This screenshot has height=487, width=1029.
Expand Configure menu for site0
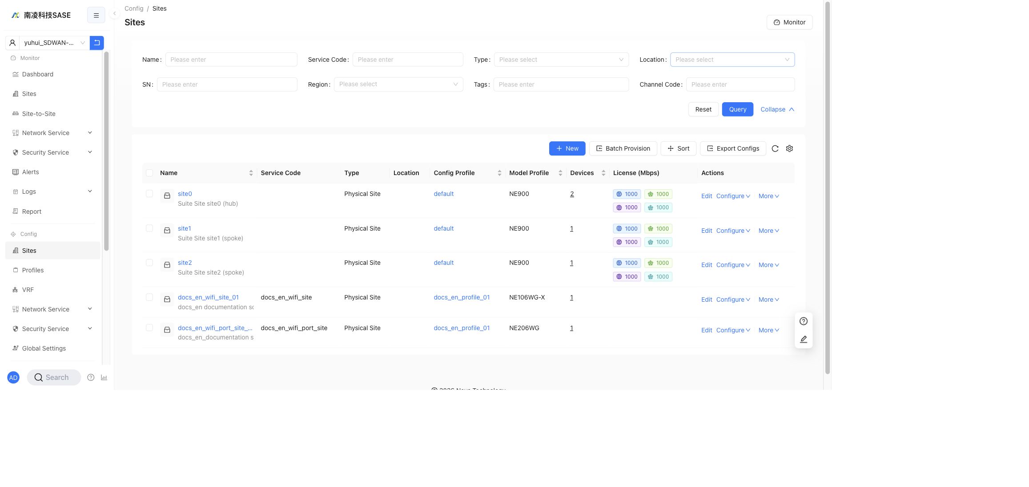pos(733,196)
